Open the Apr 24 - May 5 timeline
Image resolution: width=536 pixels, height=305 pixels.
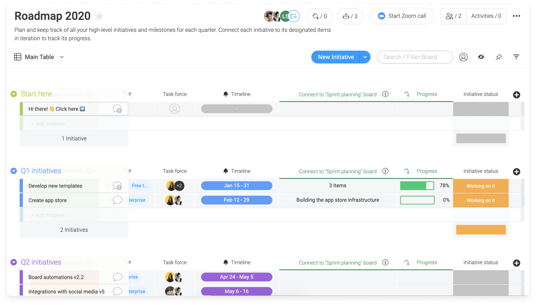(237, 277)
